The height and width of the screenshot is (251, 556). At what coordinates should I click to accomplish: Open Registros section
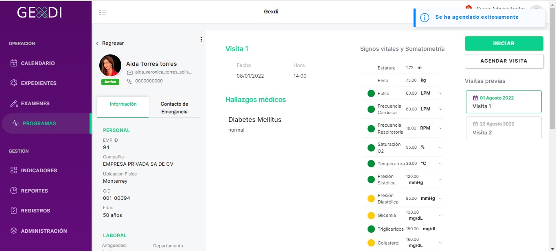(35, 211)
